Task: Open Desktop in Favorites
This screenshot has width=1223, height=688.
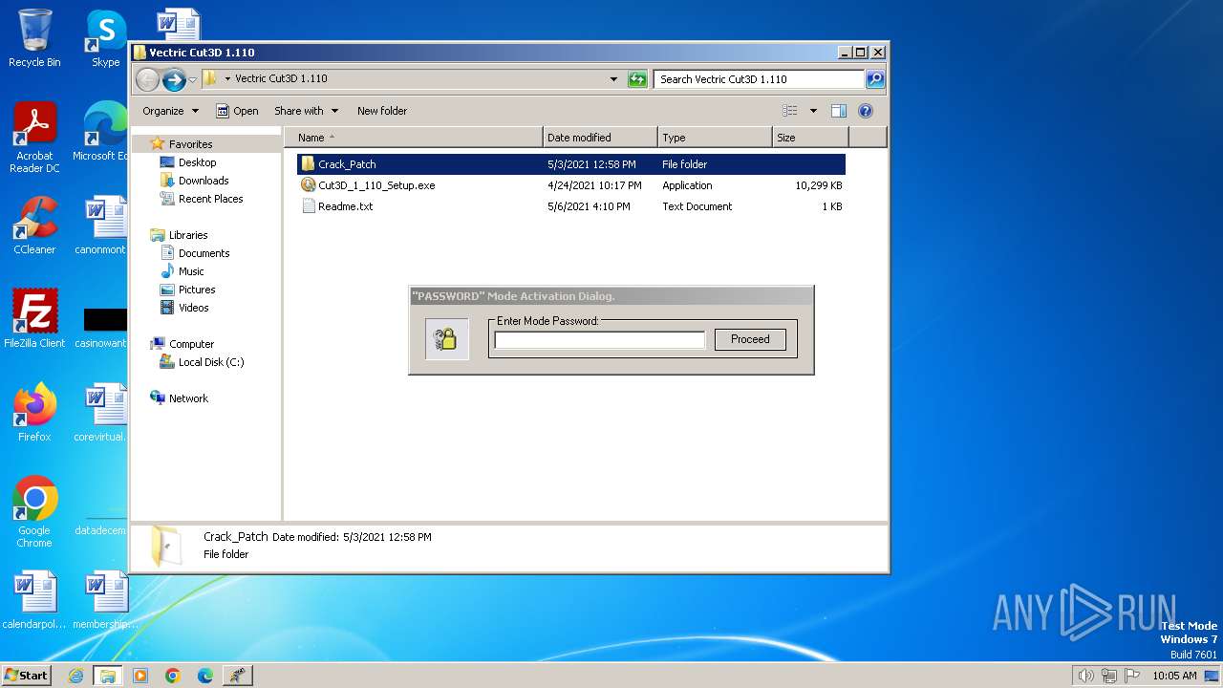Action: tap(197, 162)
